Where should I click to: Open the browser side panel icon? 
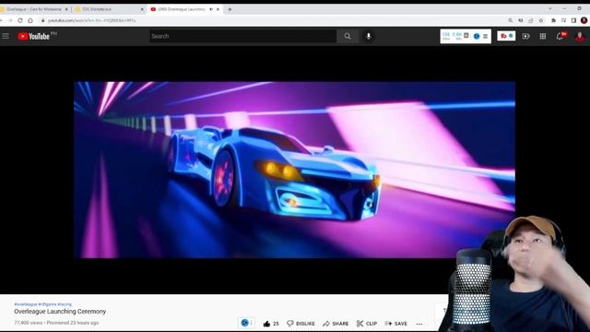pos(573,20)
